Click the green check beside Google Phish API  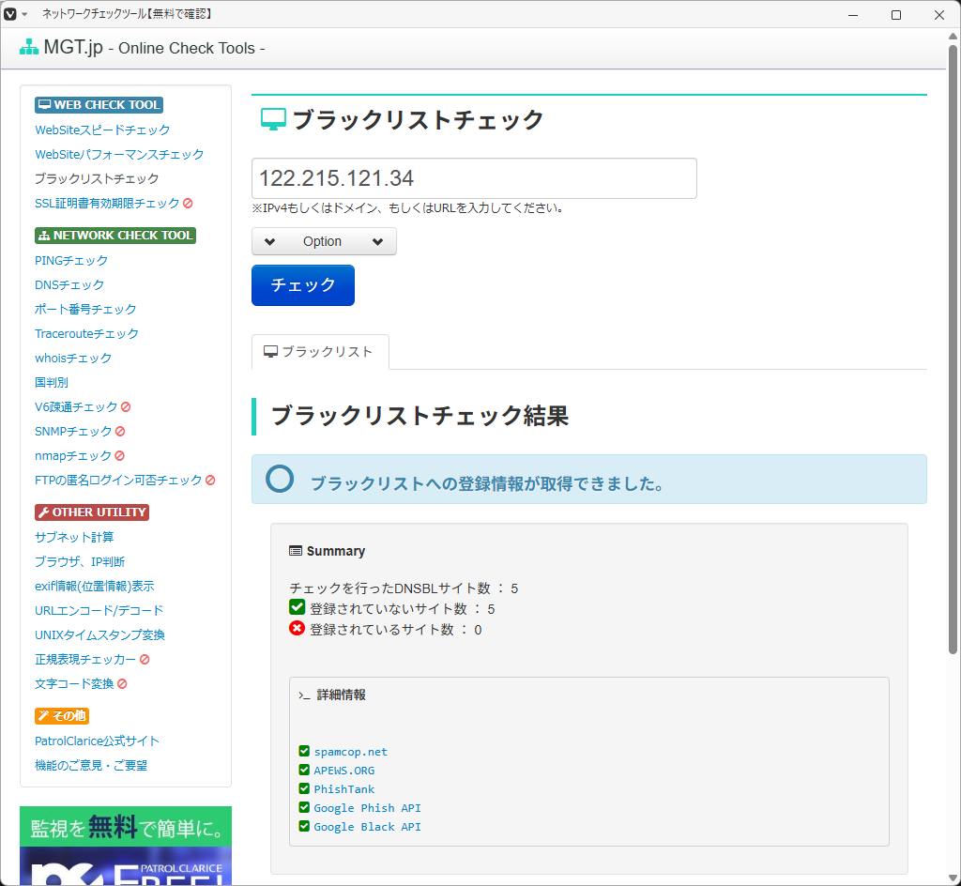[304, 807]
